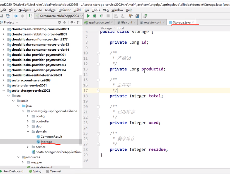This screenshot has height=174, width=230.
Task: Click the total breadcrumb
Action: [121, 28]
